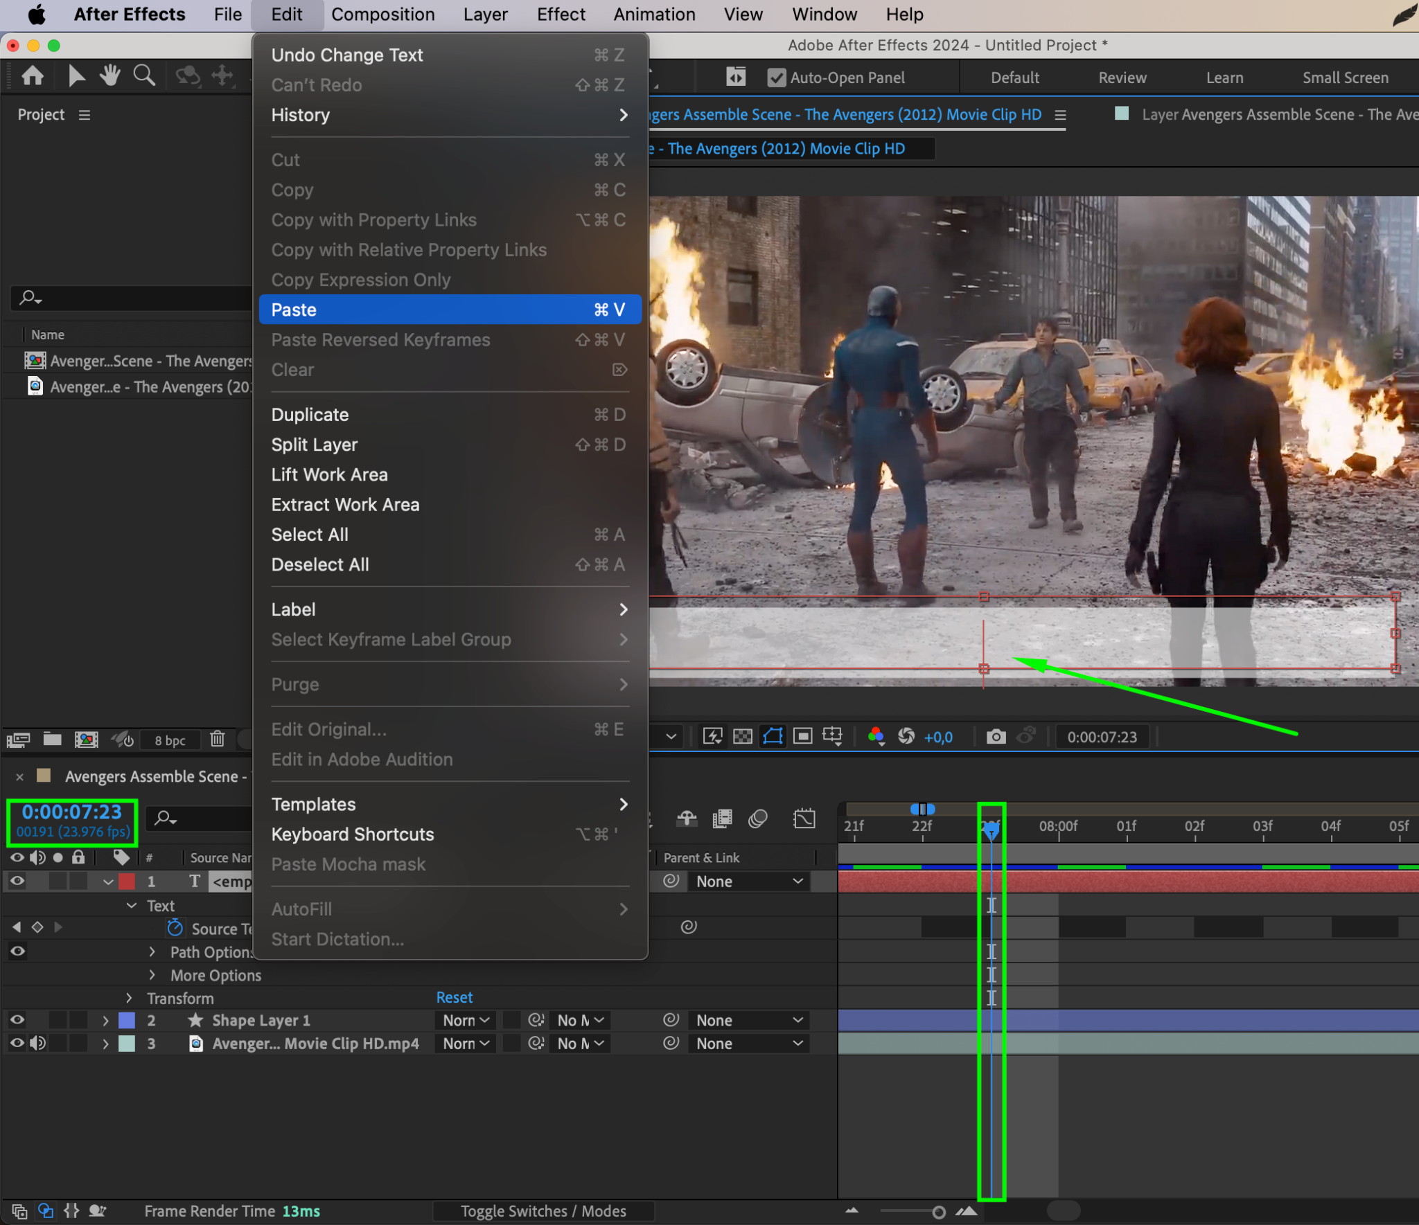Toggle Source Text stopwatch animation
Viewport: 1419px width, 1225px height.
[175, 928]
